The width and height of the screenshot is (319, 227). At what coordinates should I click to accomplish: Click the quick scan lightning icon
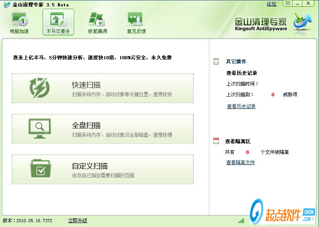[39, 88]
